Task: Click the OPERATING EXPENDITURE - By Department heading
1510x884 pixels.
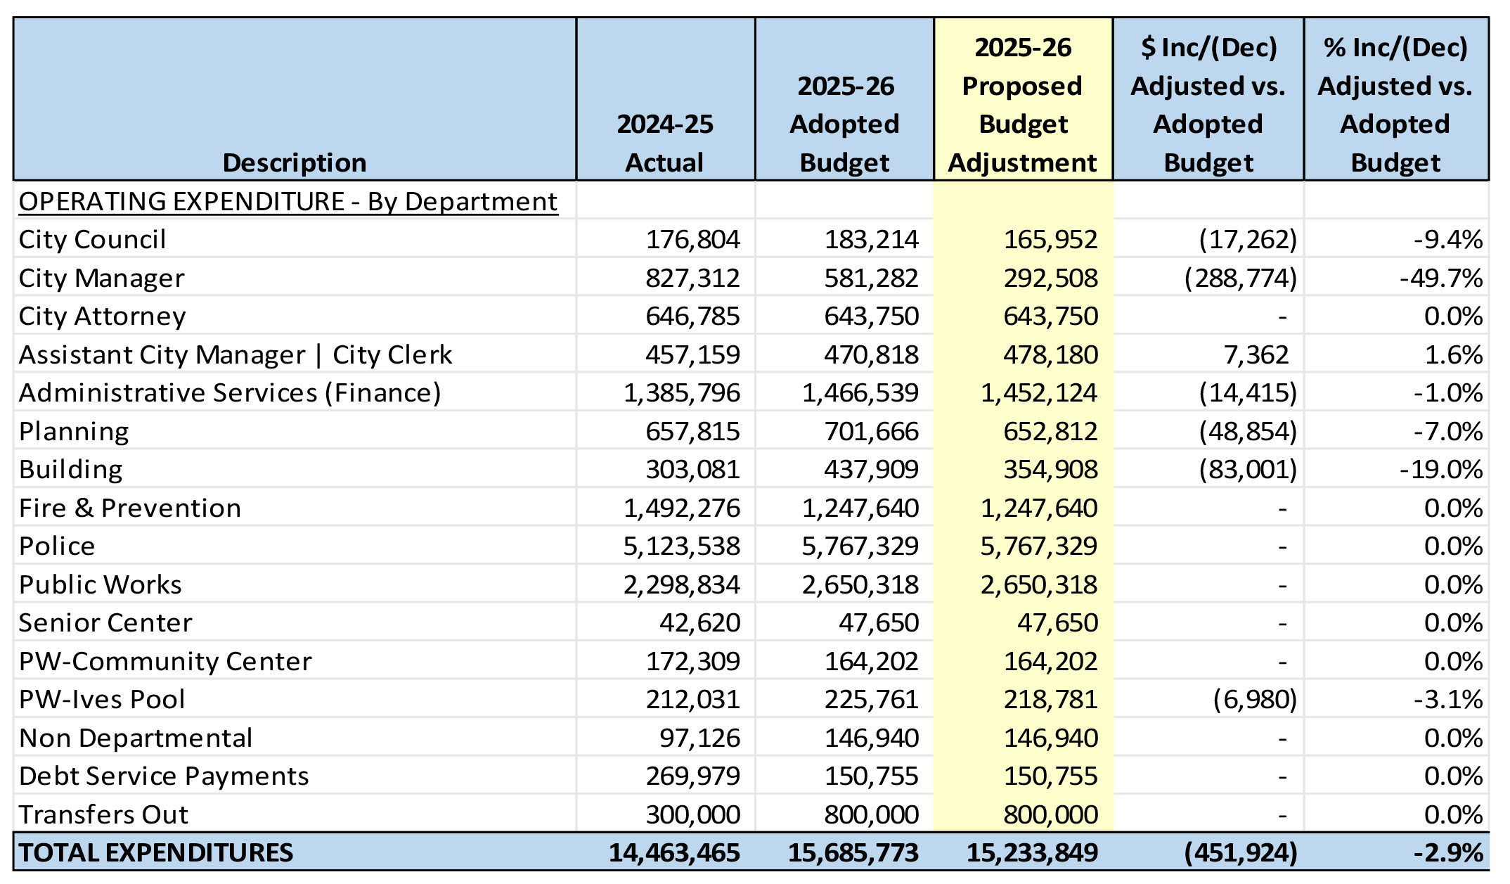Action: click(x=288, y=202)
